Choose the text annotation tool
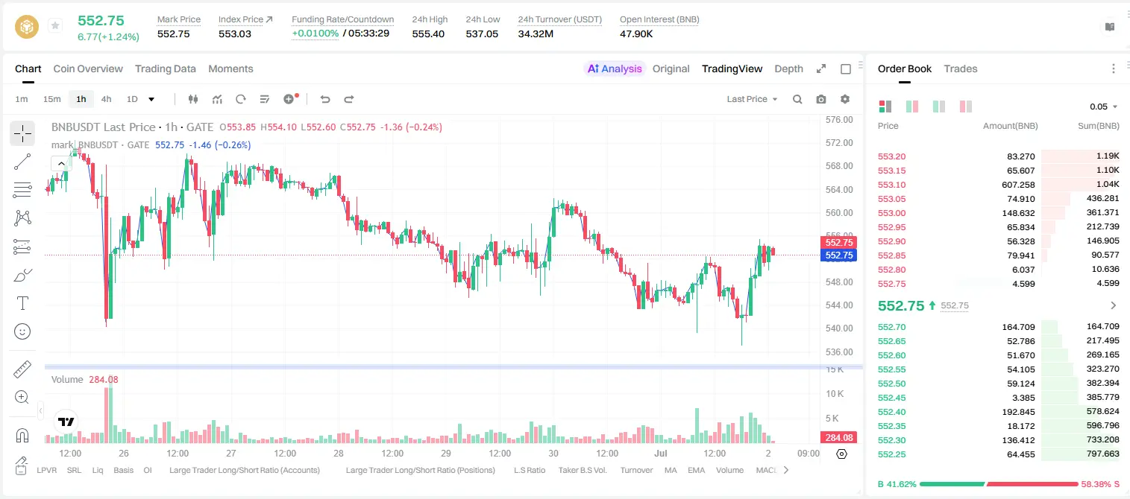 click(22, 303)
